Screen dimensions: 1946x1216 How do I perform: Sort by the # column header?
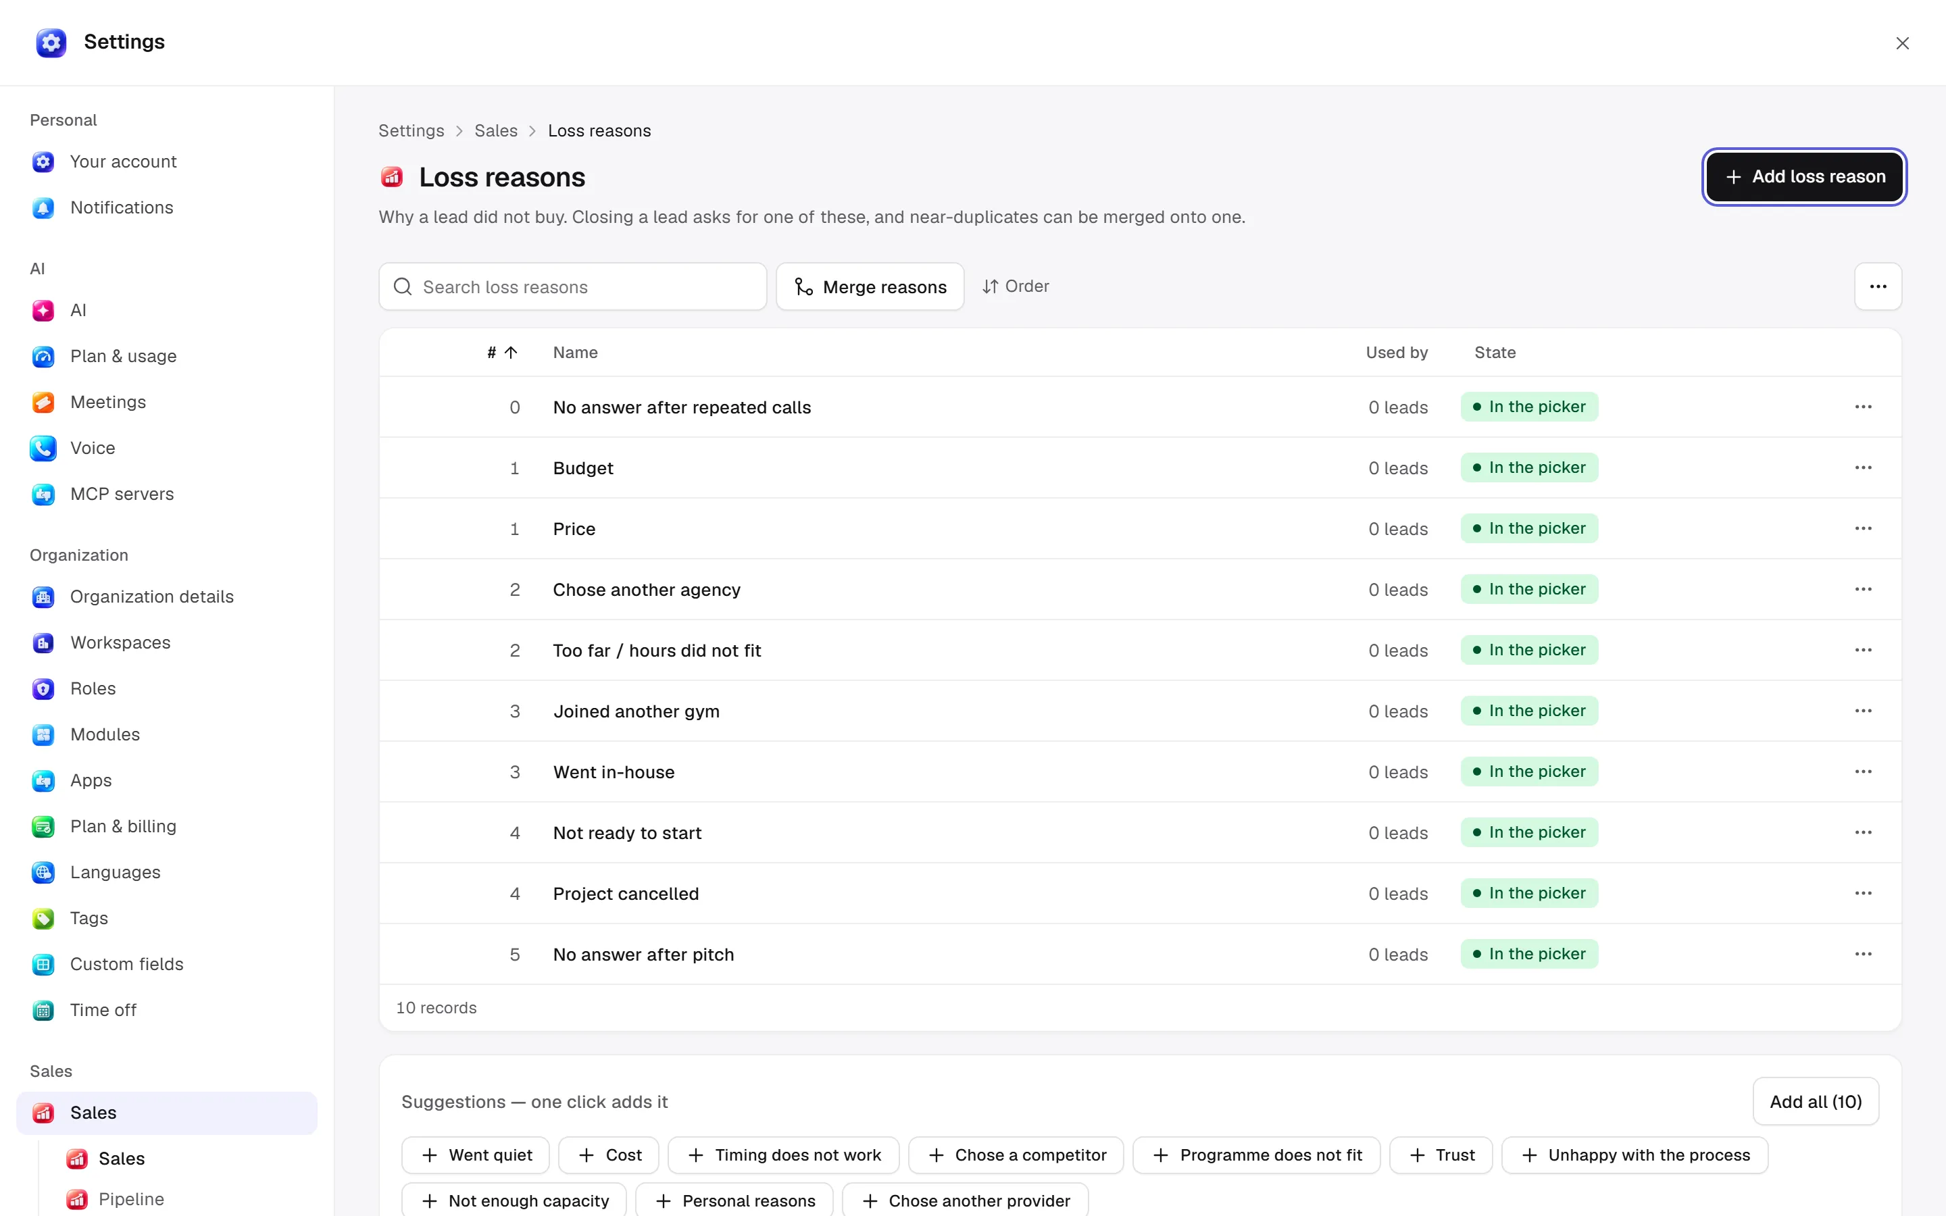tap(502, 352)
